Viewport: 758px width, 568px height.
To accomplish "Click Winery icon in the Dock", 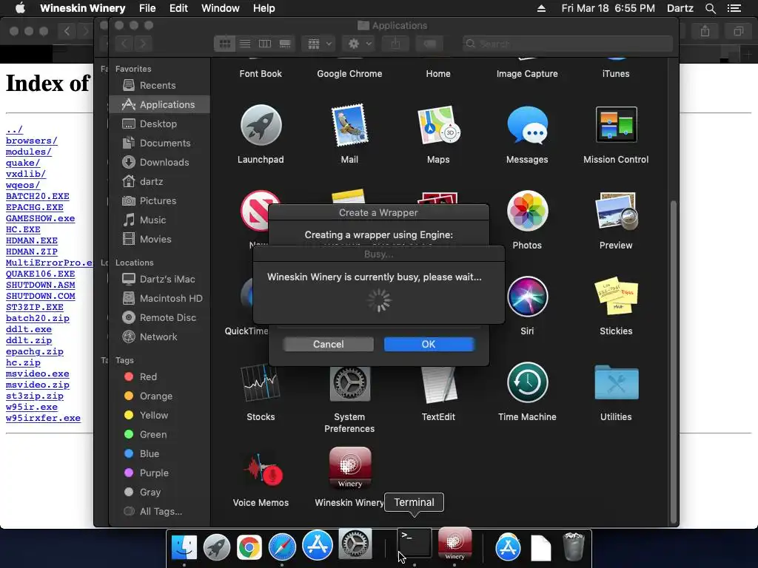I will (x=455, y=544).
